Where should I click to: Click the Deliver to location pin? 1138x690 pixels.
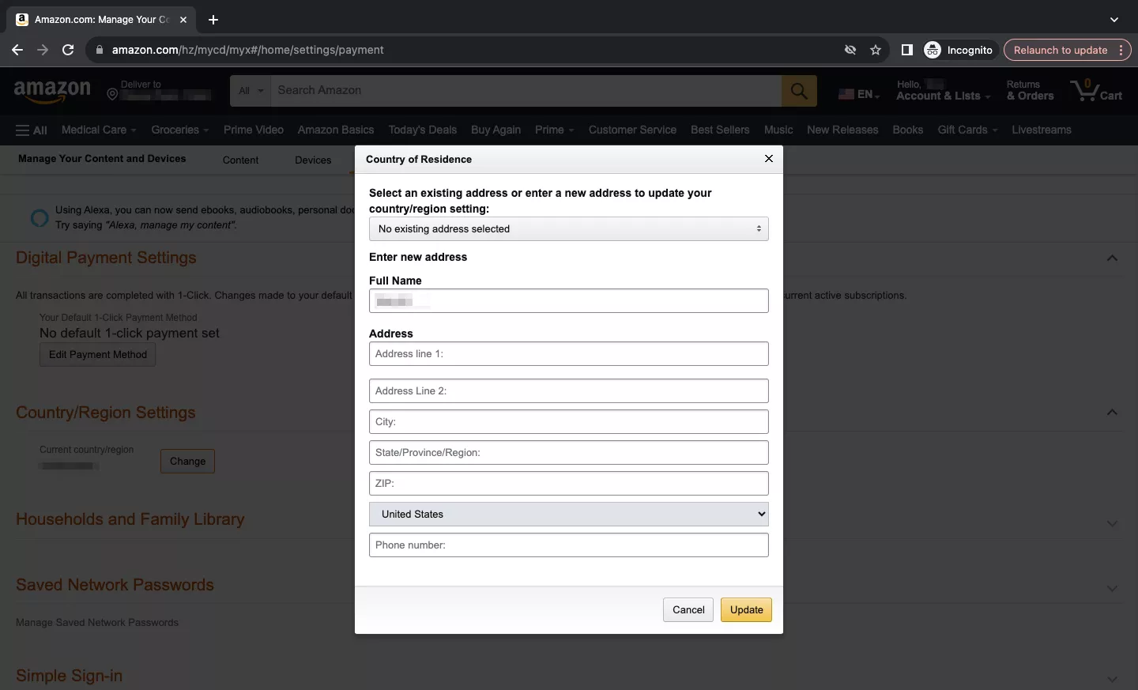112,95
